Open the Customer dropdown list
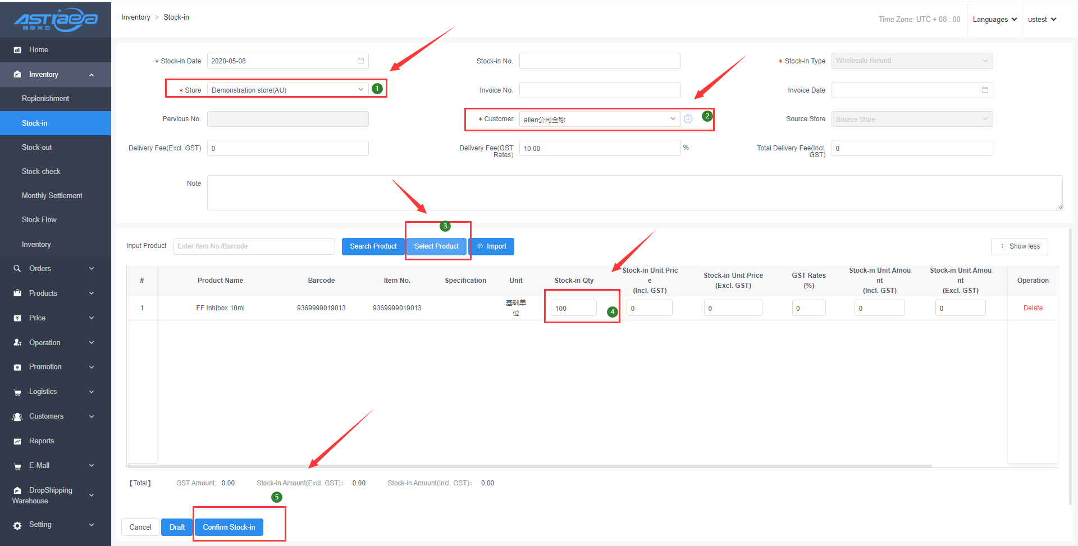The width and height of the screenshot is (1078, 546). pos(599,119)
